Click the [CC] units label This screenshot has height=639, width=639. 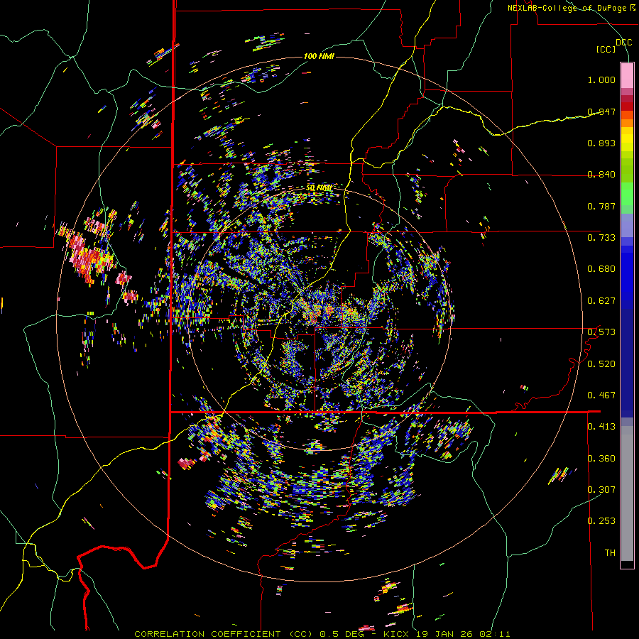606,49
